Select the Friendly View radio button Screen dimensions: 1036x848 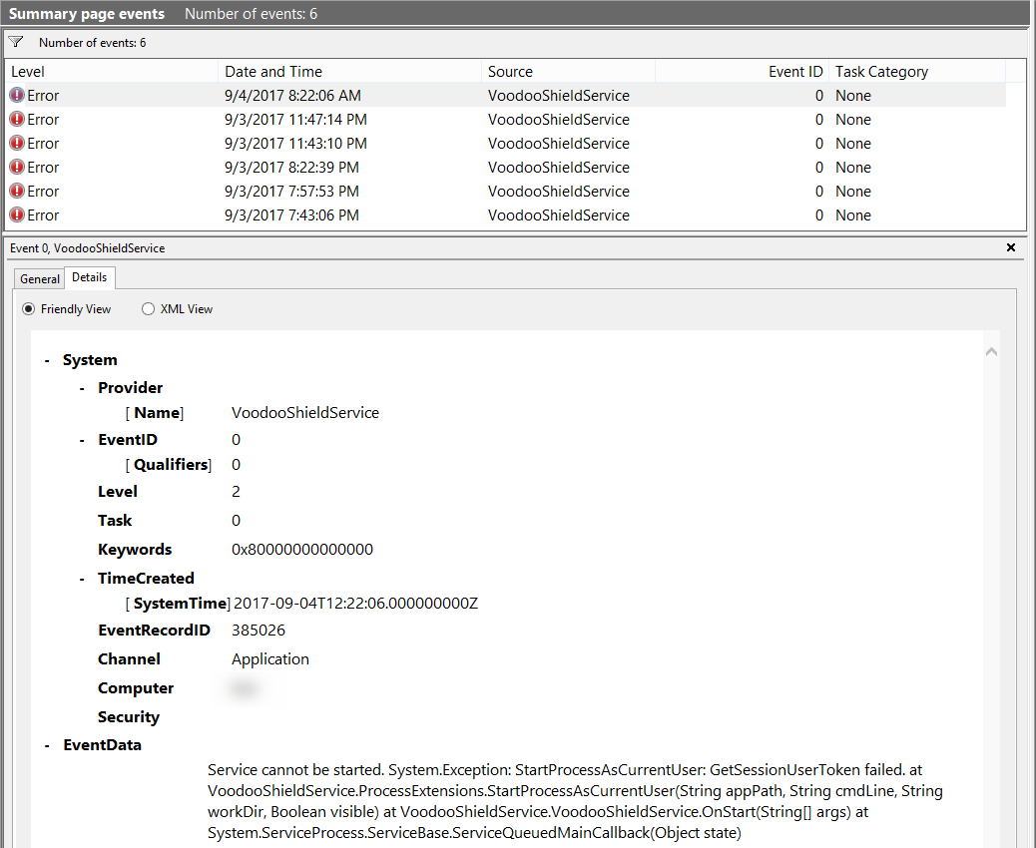pos(28,309)
